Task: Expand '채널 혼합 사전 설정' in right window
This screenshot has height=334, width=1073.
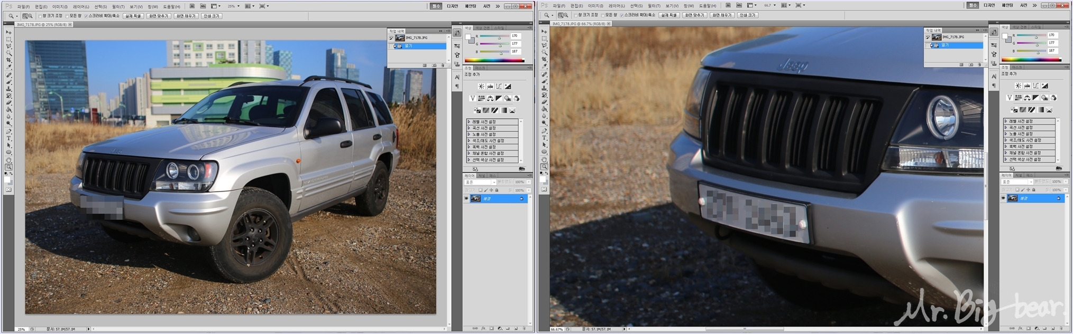Action: coord(1005,153)
